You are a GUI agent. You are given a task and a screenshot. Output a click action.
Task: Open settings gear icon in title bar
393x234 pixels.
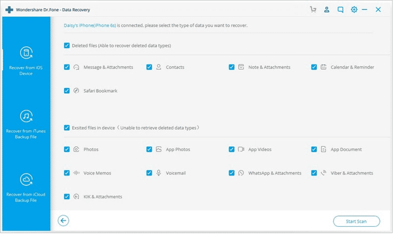click(354, 9)
